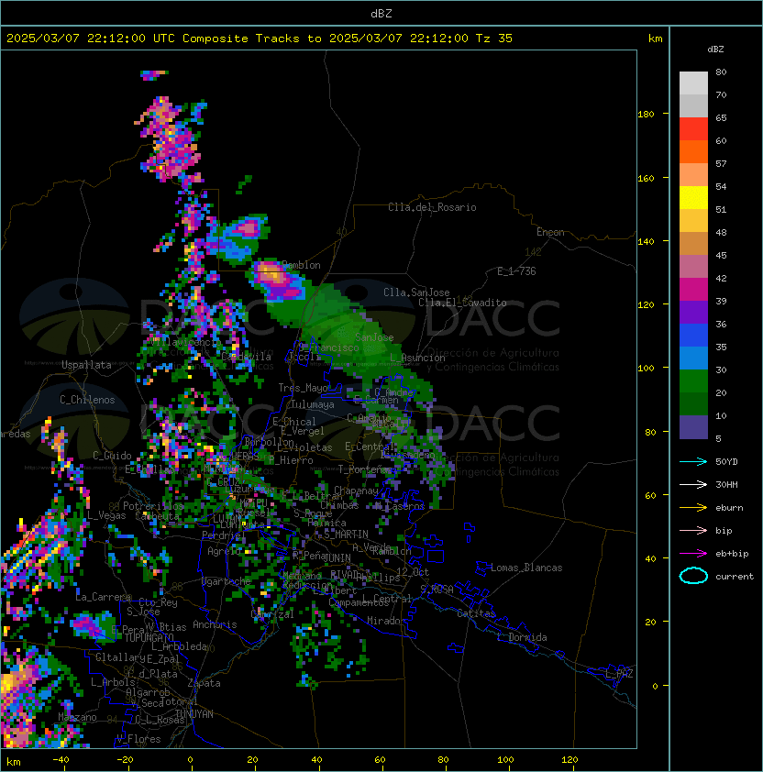The width and height of the screenshot is (763, 772).
Task: Click the 'km' label at bottom left
Action: click(14, 762)
